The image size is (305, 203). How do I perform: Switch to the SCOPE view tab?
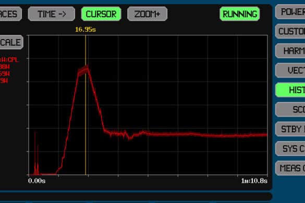pos(290,109)
